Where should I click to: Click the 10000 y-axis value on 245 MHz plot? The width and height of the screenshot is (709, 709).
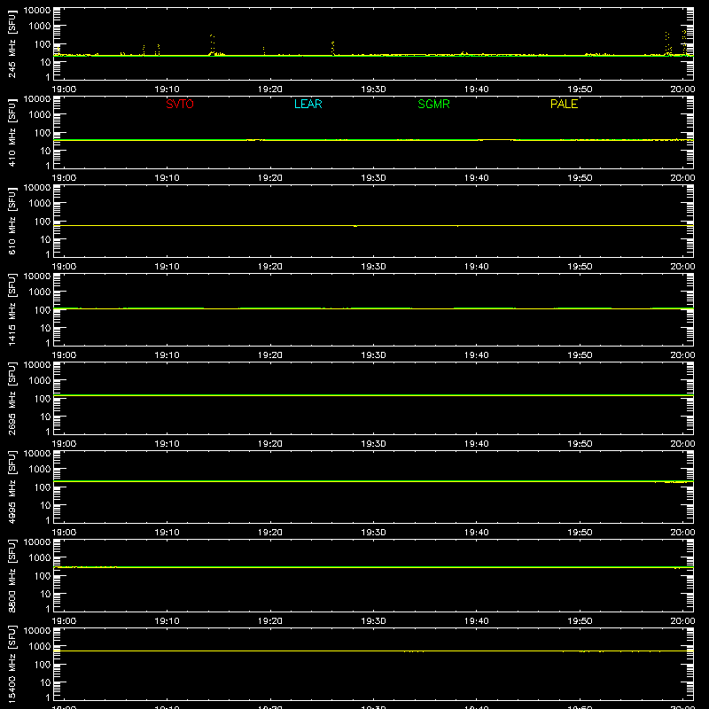click(37, 10)
